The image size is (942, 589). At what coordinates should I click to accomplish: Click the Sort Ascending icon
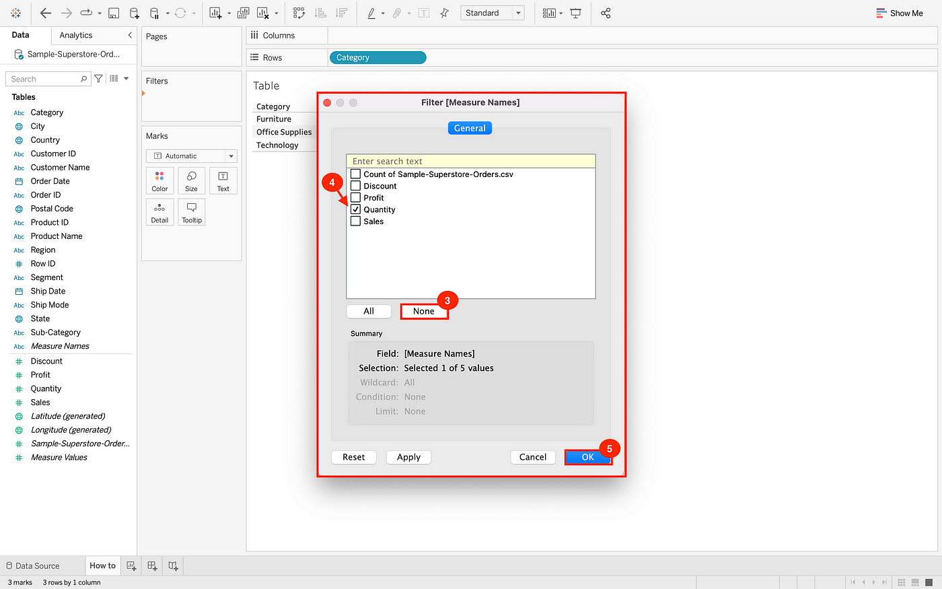[x=321, y=13]
